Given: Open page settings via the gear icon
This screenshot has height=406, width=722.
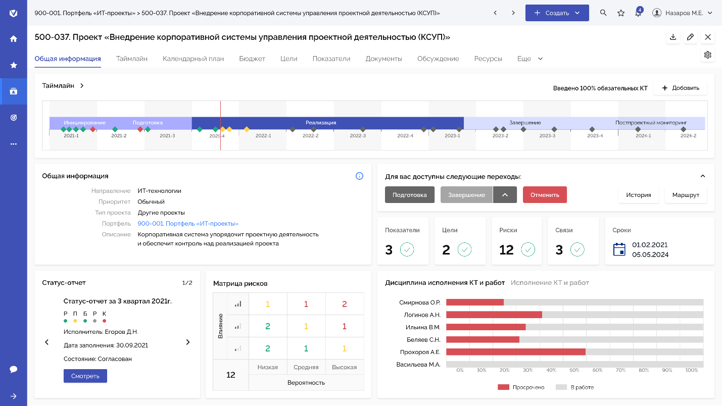Looking at the screenshot, I should click(x=708, y=55).
